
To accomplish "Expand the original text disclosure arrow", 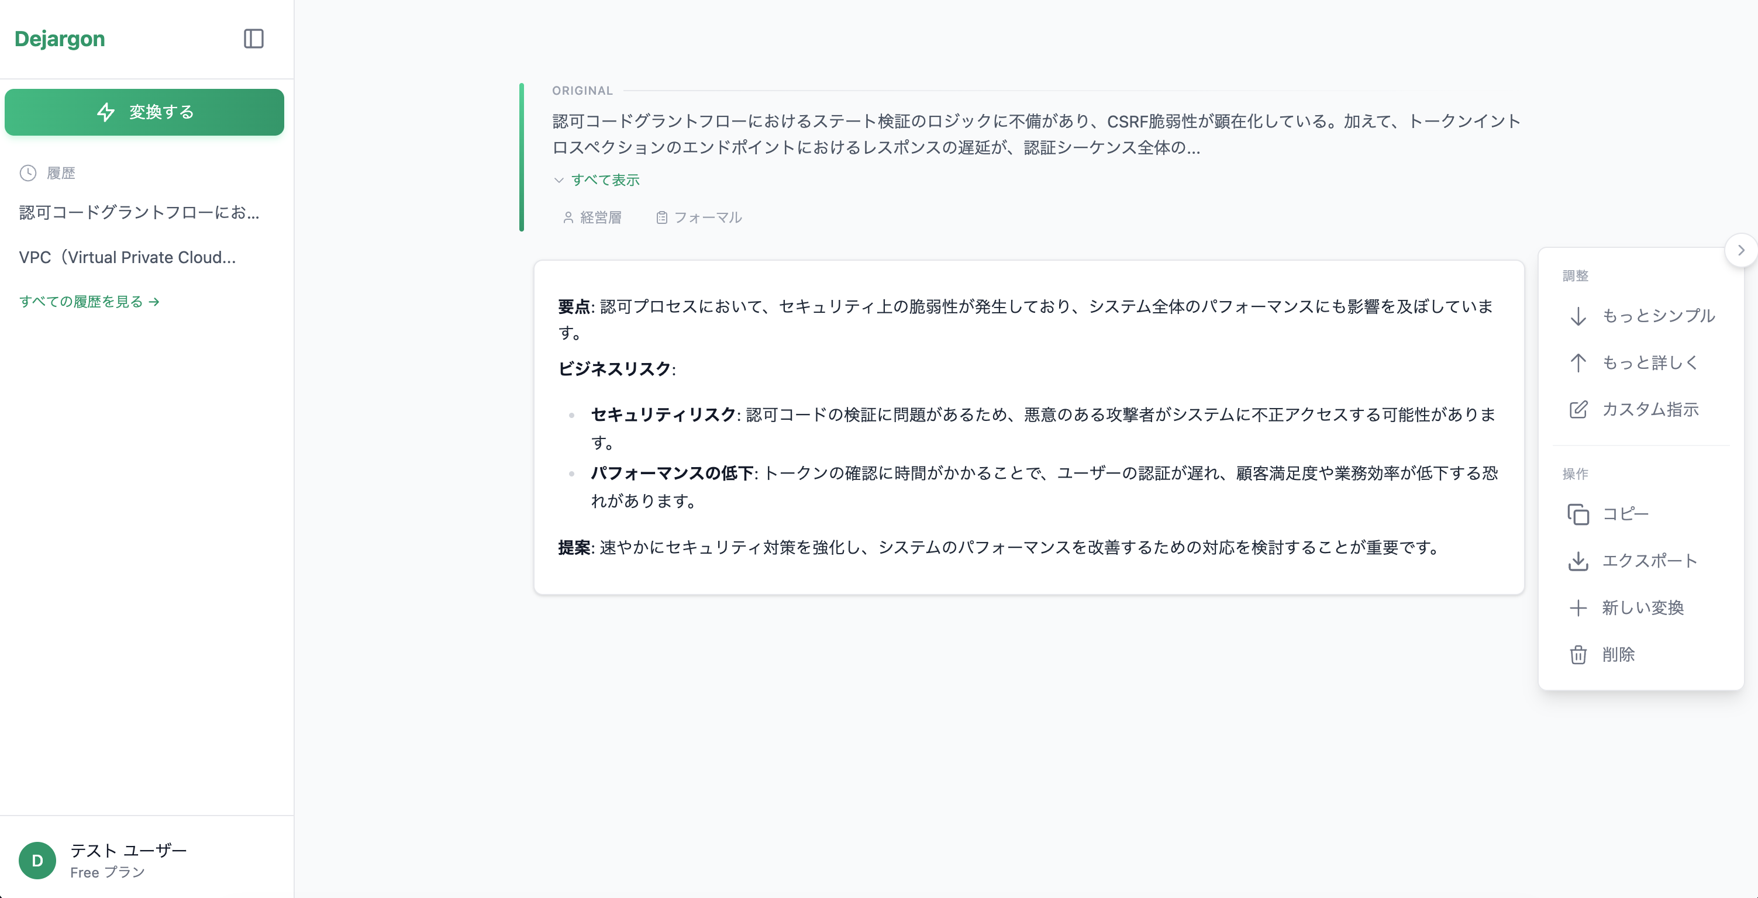I will pyautogui.click(x=560, y=179).
